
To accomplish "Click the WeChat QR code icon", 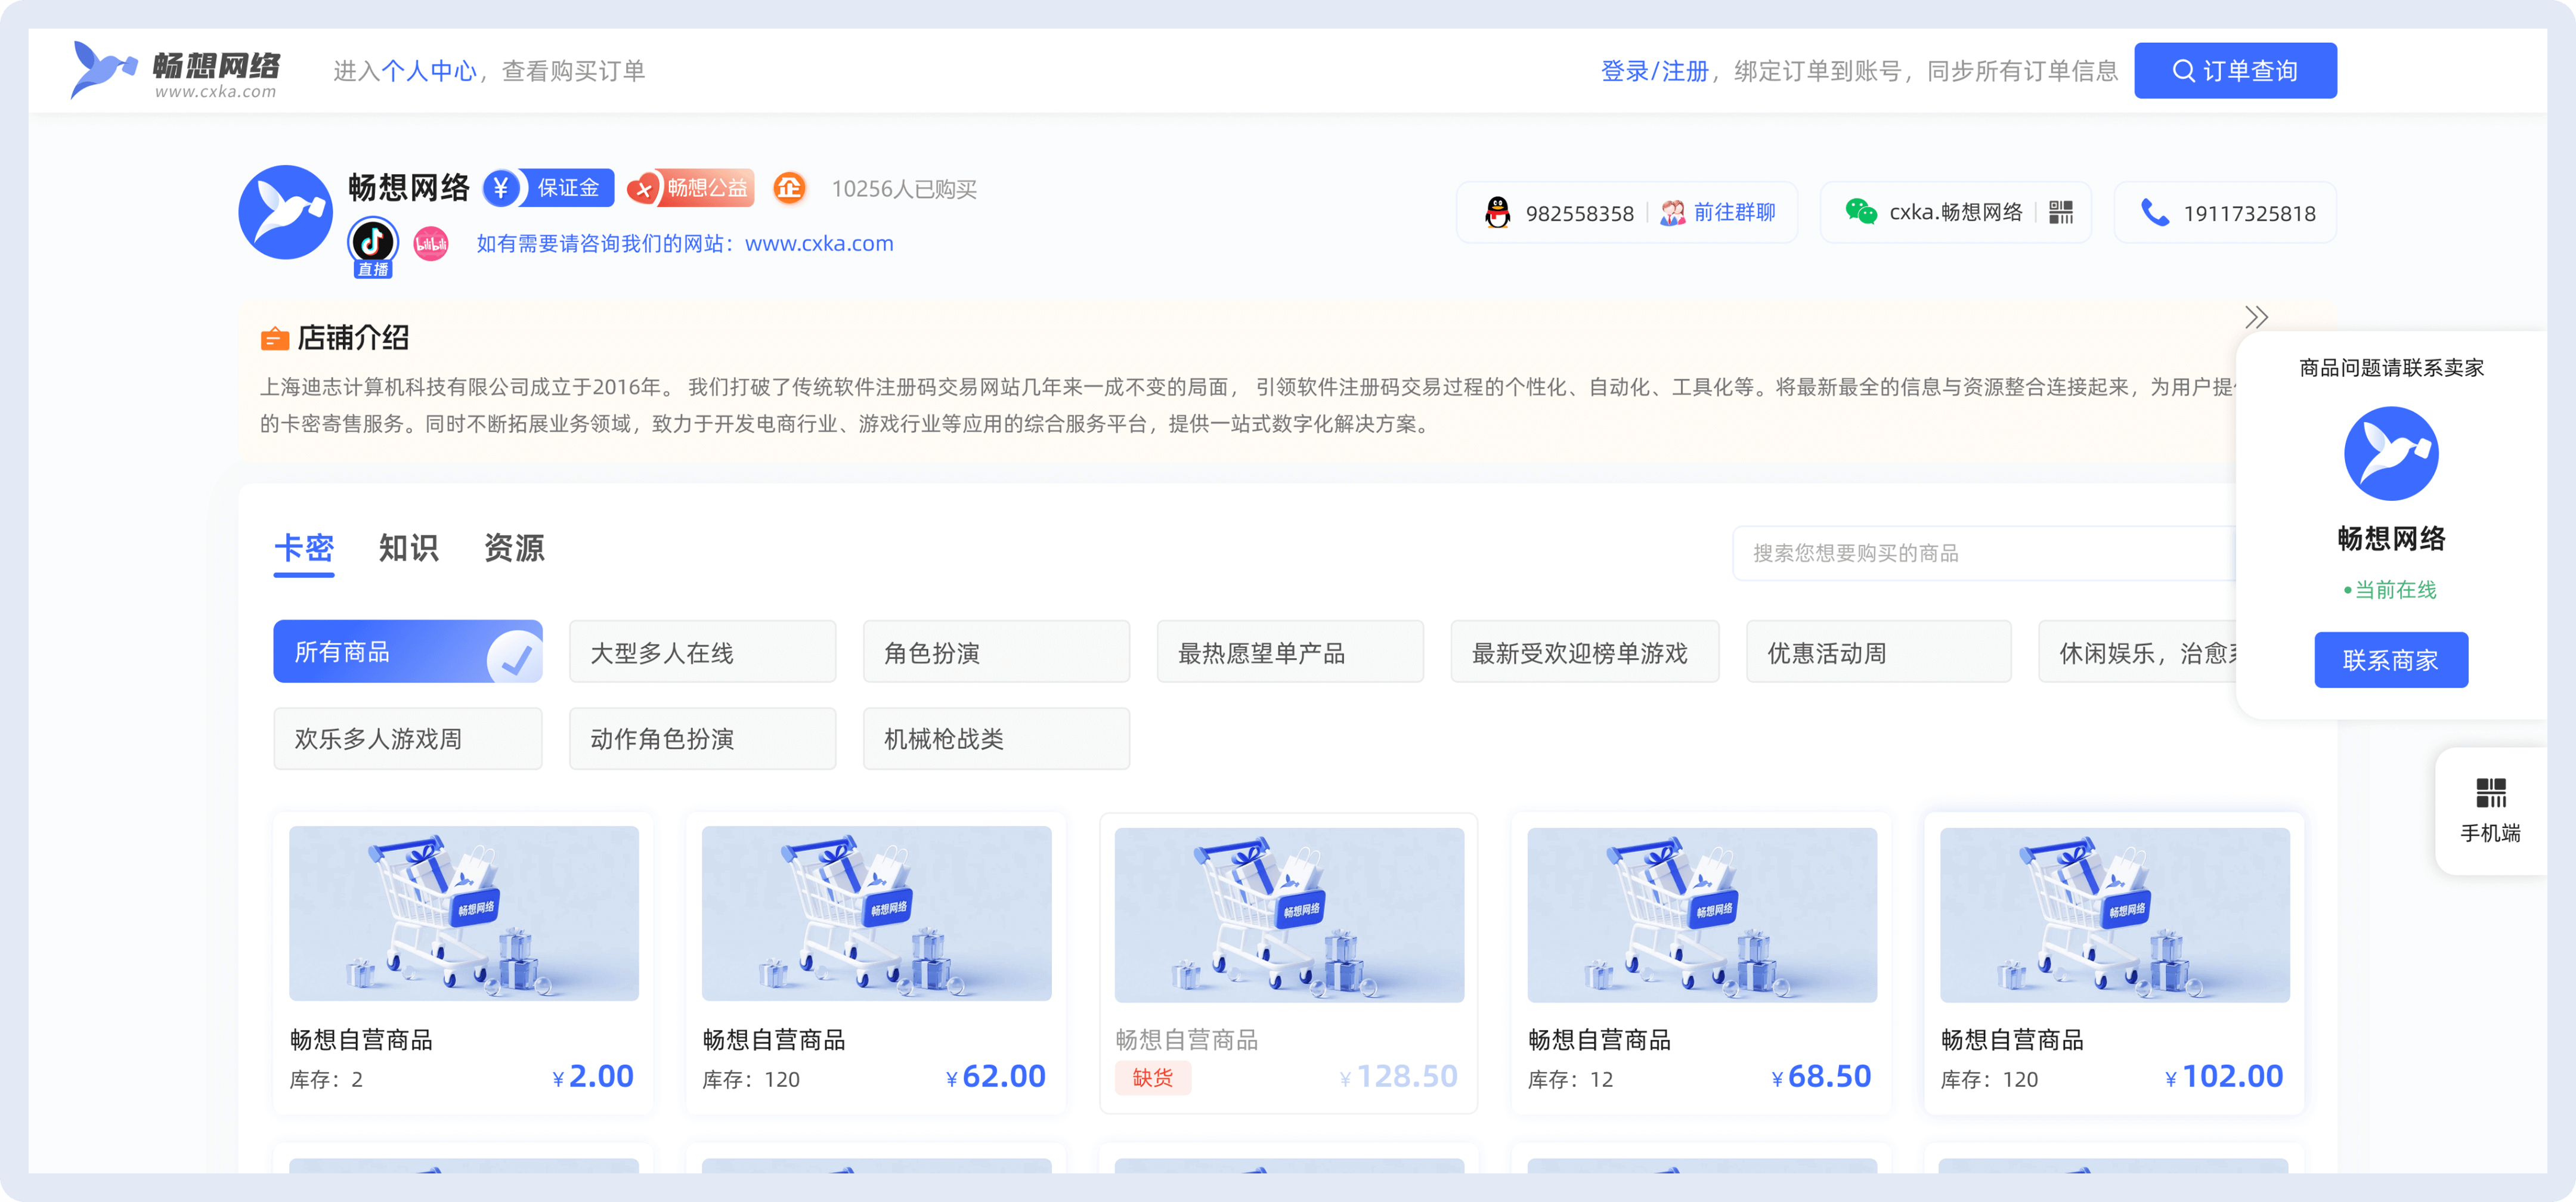I will [x=2061, y=212].
